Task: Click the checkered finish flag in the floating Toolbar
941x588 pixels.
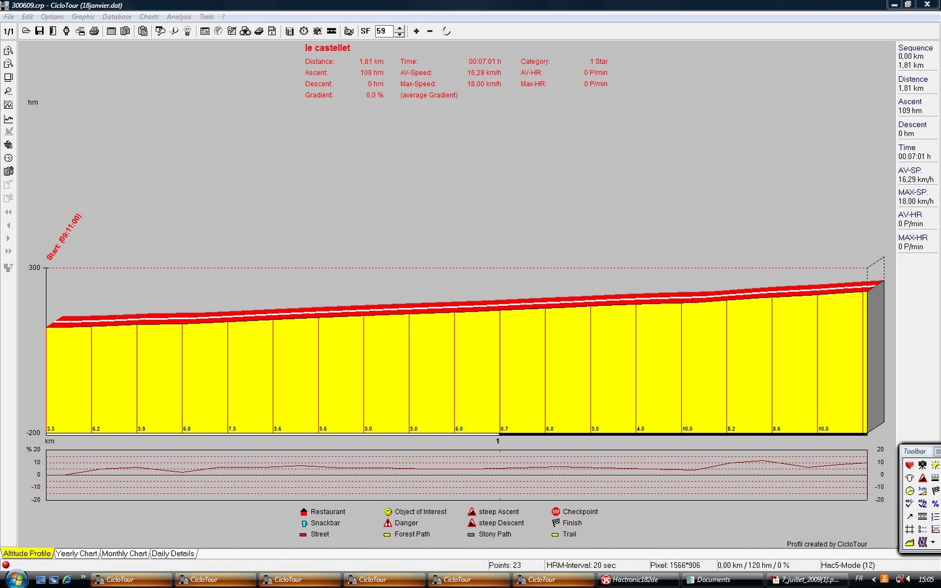Action: pos(935,491)
